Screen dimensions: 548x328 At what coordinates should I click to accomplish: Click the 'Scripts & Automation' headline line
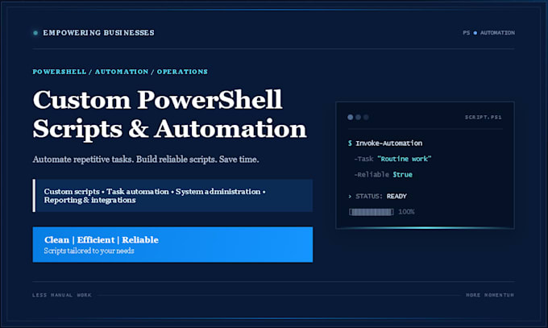[x=169, y=129]
